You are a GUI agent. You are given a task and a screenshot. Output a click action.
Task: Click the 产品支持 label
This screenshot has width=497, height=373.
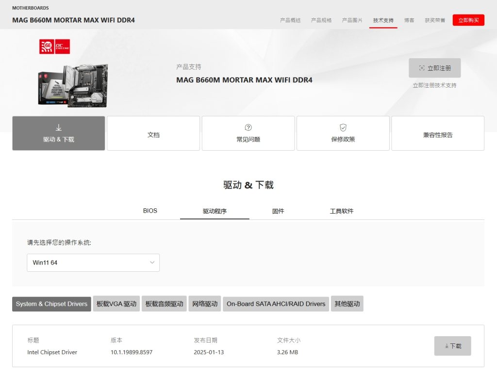[189, 67]
